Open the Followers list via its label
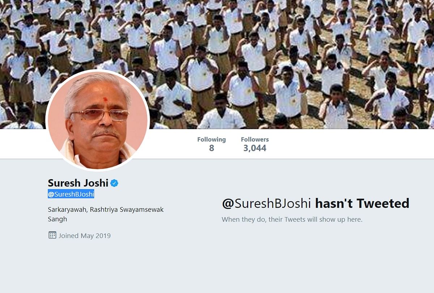Image resolution: width=434 pixels, height=293 pixels. [255, 139]
